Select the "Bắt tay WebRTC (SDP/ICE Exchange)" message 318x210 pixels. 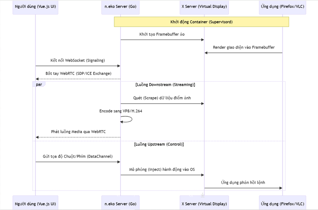78,73
